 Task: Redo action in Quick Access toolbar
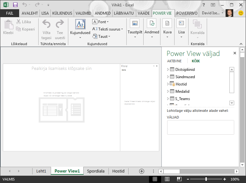click(x=37, y=5)
